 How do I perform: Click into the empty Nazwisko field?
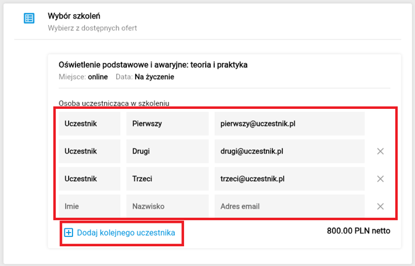tap(167, 207)
